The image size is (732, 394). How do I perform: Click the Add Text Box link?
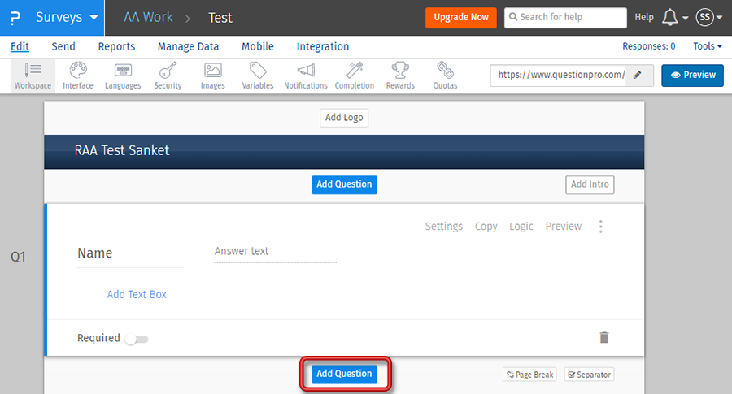click(x=137, y=294)
